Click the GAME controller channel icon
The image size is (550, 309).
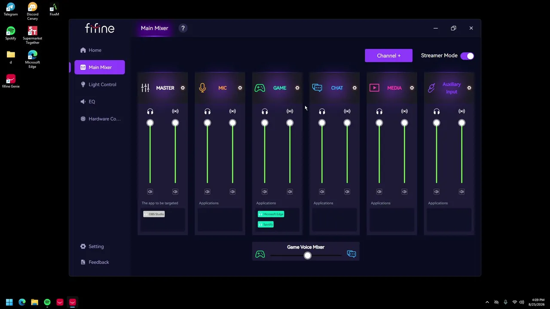tap(260, 88)
